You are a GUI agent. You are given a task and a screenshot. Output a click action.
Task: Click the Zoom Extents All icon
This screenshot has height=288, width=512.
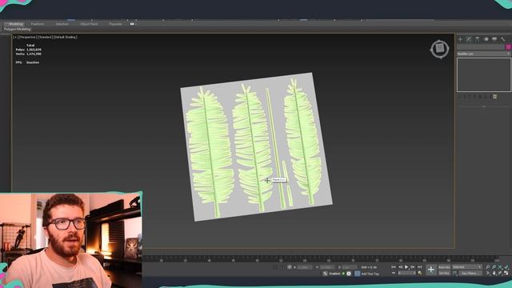tap(506, 267)
